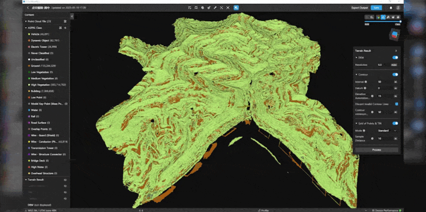Image resolution: width=426 pixels, height=212 pixels.
Task: Collapse the Grid of Points & TIN group
Action: 357,123
